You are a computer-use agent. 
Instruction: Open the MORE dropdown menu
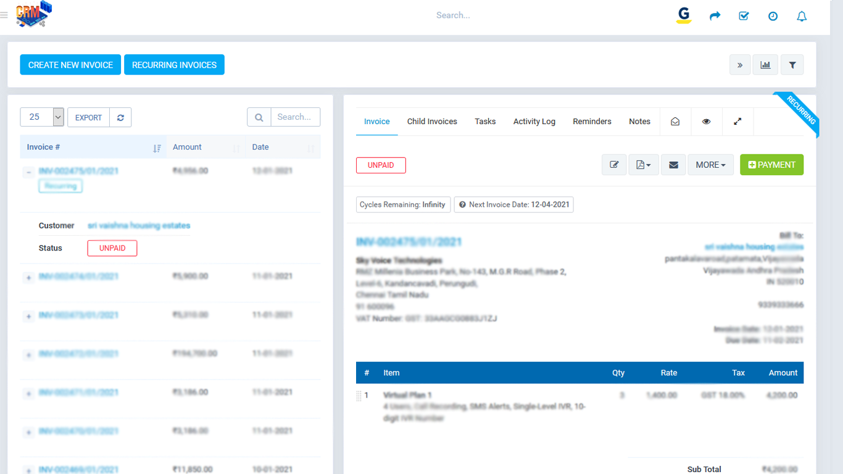[710, 165]
